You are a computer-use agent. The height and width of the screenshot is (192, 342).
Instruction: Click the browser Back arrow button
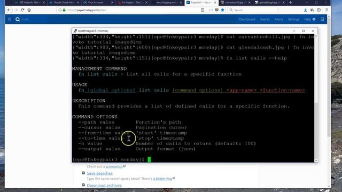click(9, 10)
